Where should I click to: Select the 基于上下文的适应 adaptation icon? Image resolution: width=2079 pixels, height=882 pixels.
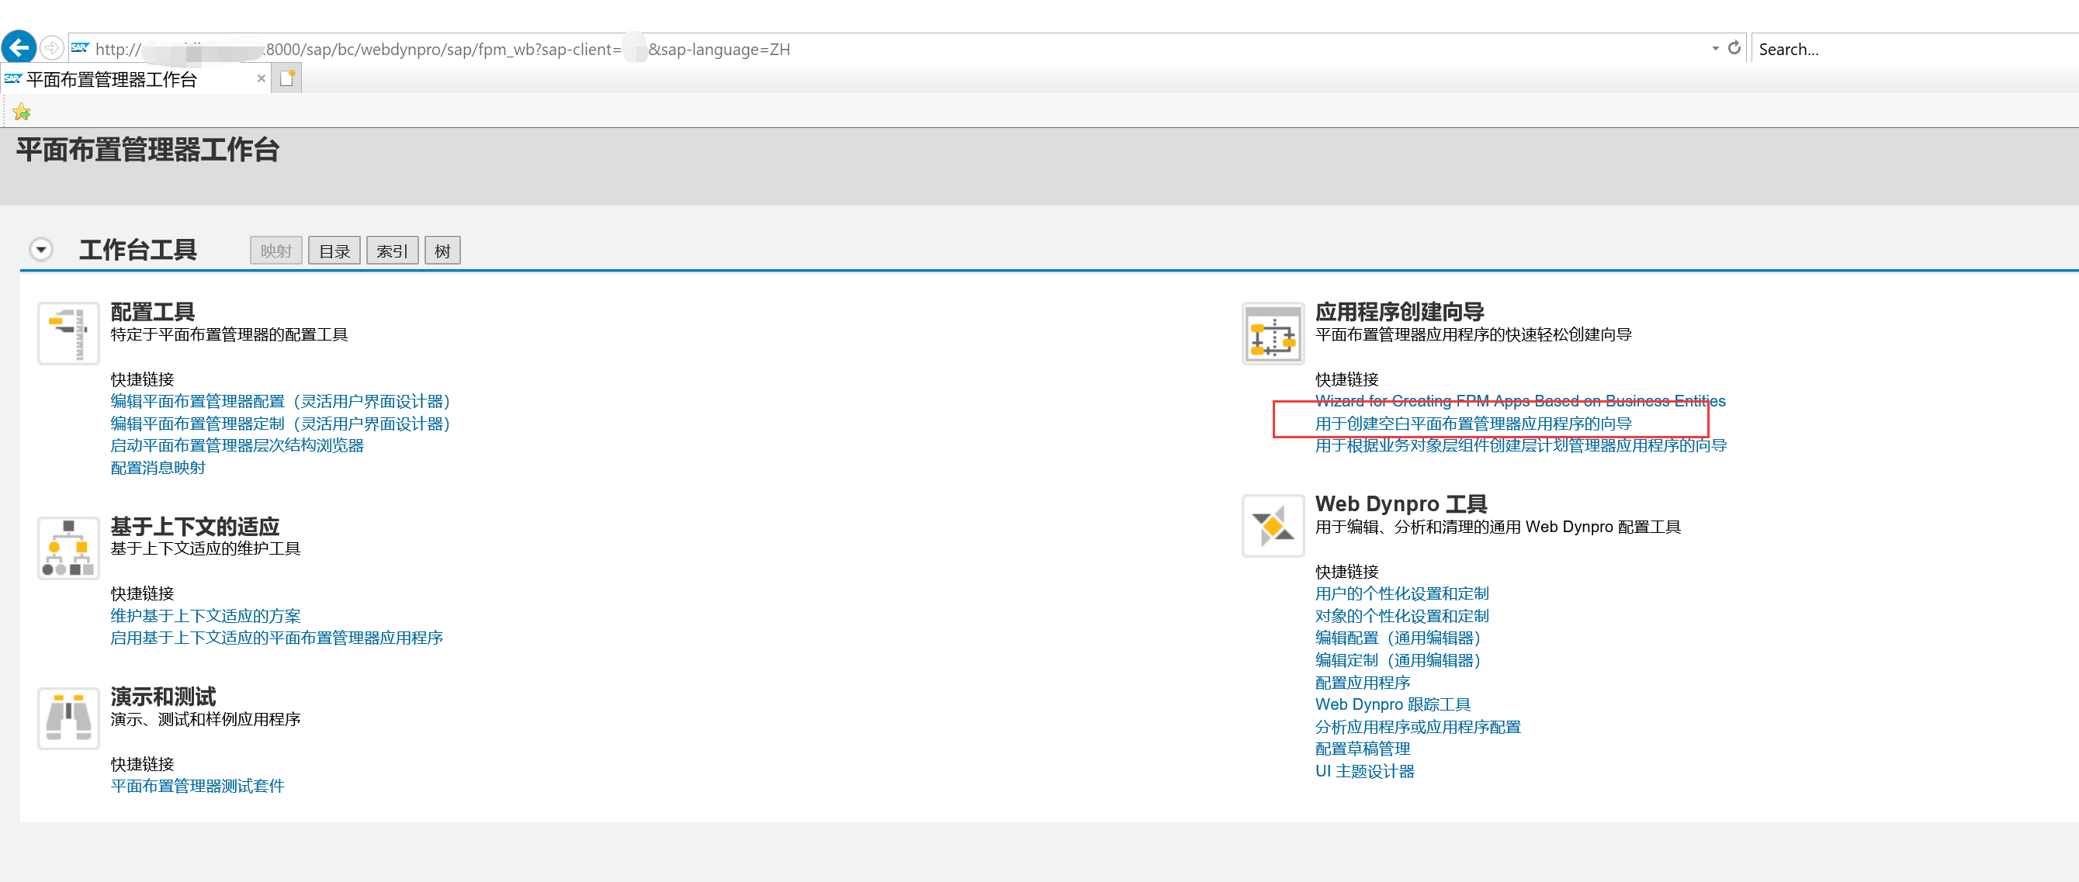(68, 547)
